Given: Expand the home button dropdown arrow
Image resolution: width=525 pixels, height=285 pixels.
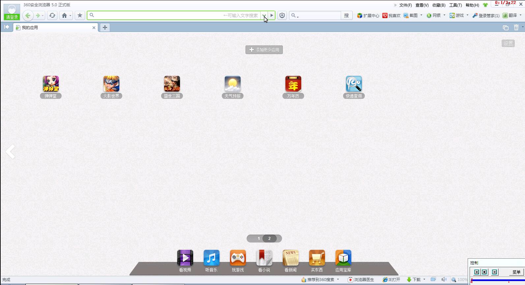Looking at the screenshot, I should click(x=70, y=15).
